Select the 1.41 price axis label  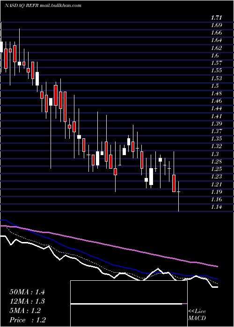[216, 116]
